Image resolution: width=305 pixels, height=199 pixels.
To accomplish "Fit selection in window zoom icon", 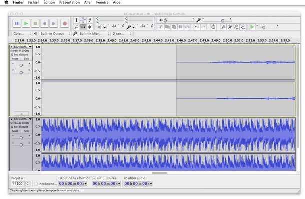I will 236,27.
